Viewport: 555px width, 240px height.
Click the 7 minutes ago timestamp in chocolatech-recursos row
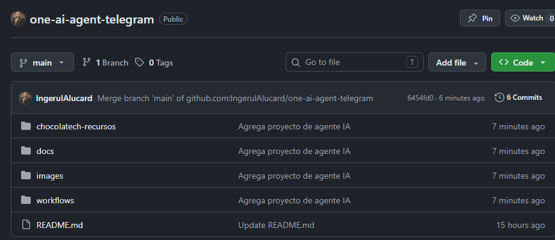click(x=518, y=126)
